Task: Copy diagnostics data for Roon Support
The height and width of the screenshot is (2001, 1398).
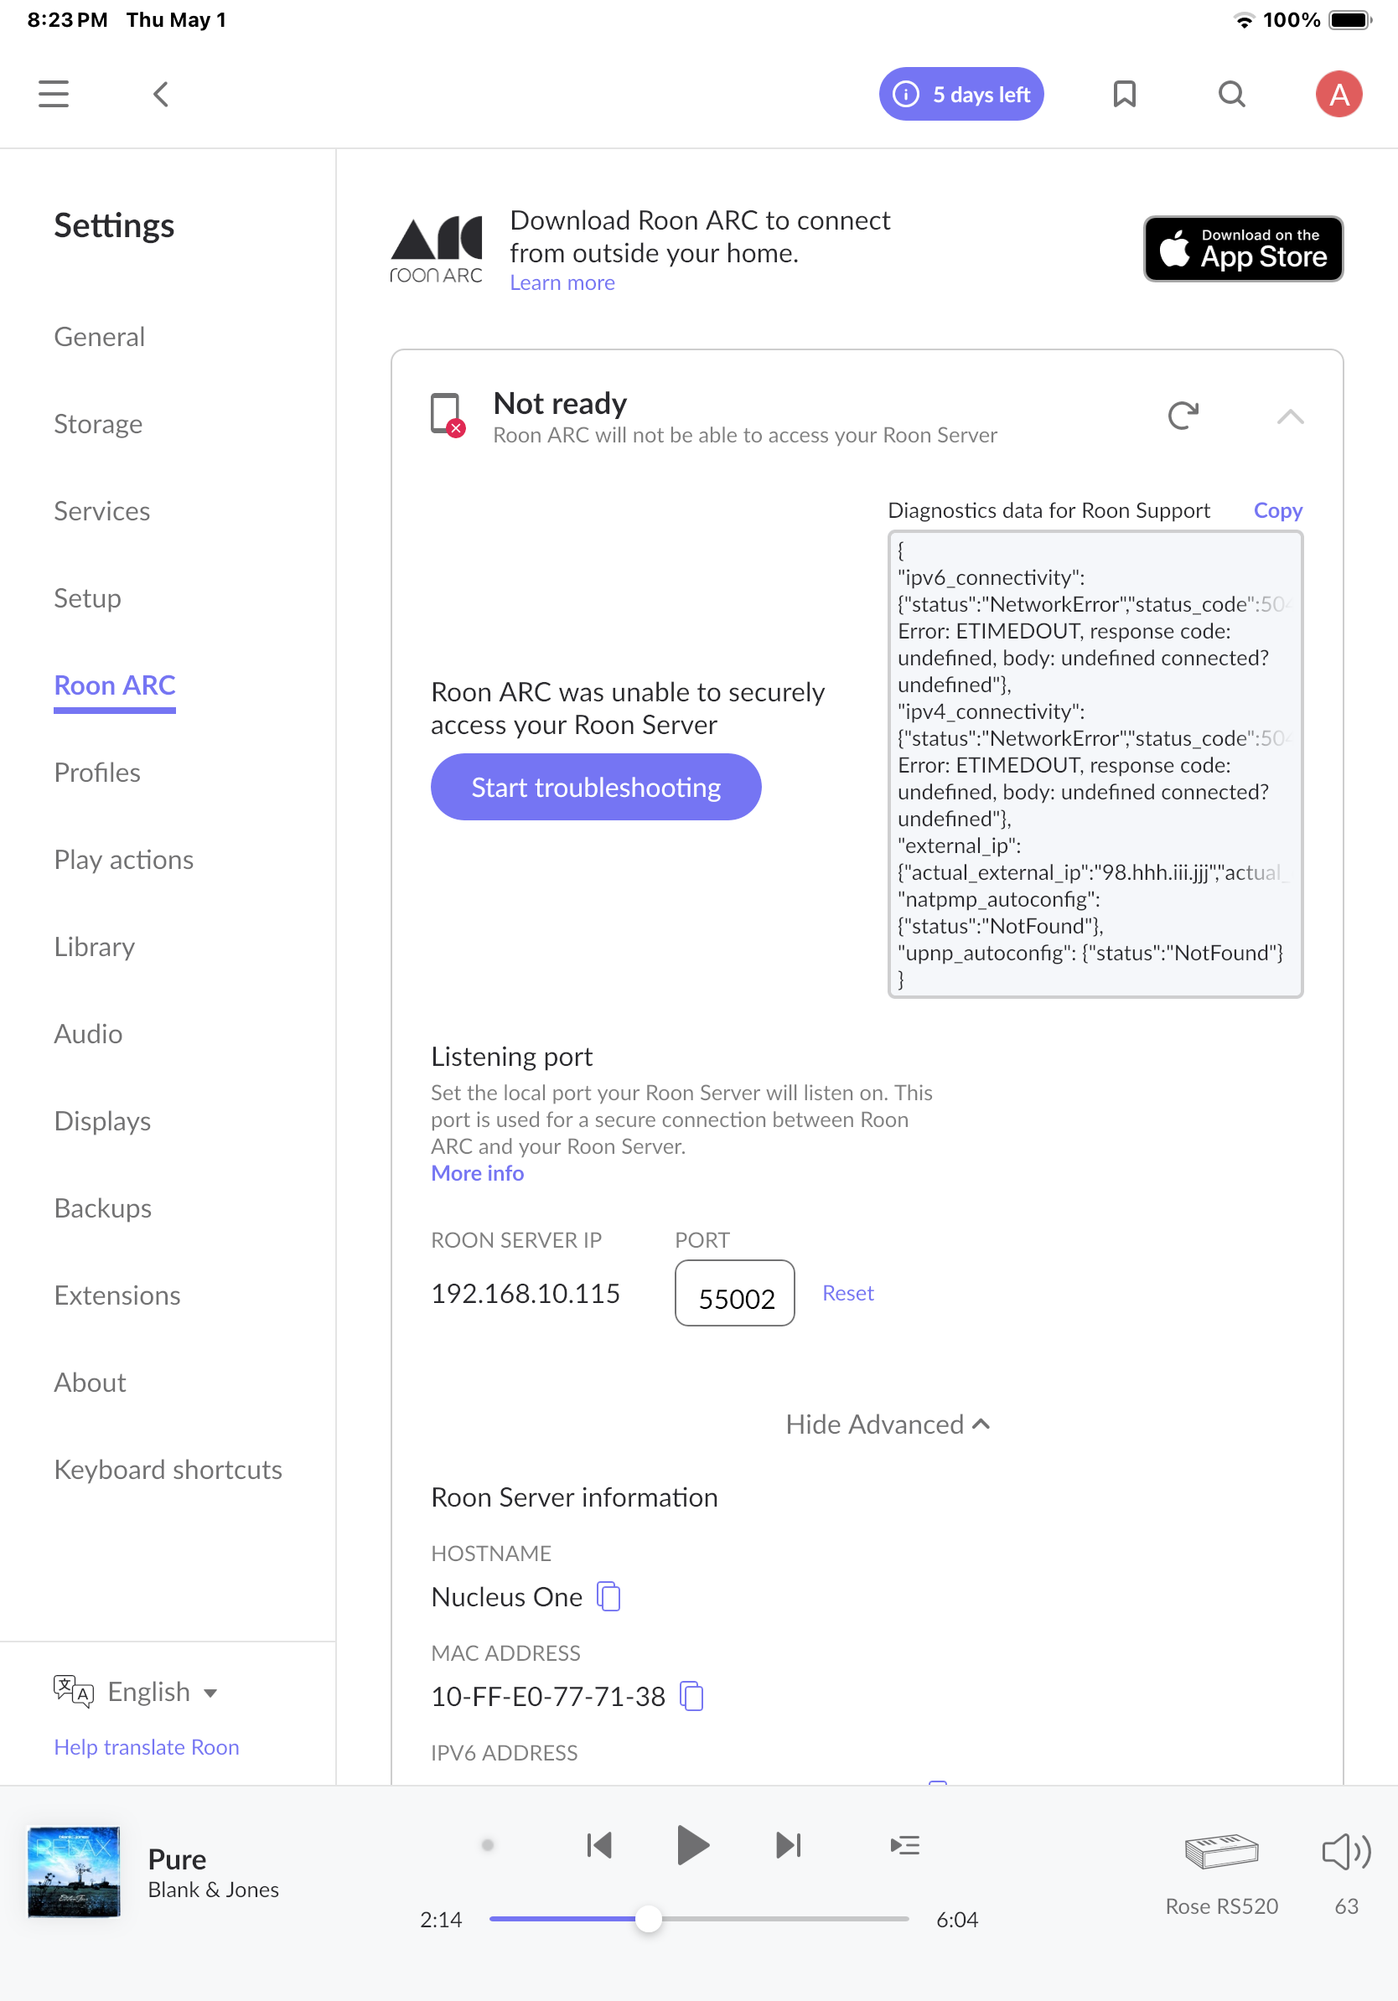Action: click(x=1277, y=509)
